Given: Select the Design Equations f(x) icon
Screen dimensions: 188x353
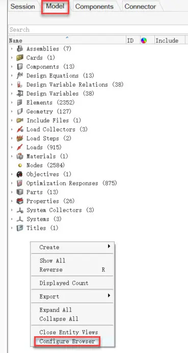Looking at the screenshot, I should pyautogui.click(x=20, y=75).
